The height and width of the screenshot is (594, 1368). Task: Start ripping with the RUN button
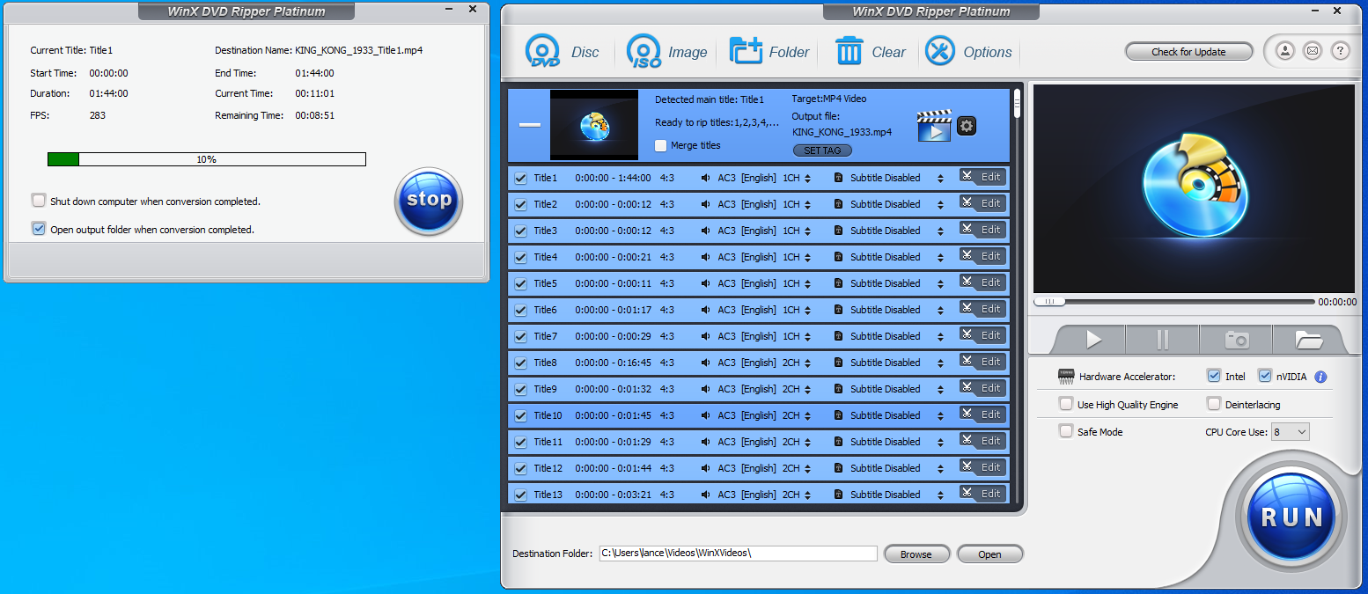pyautogui.click(x=1291, y=517)
